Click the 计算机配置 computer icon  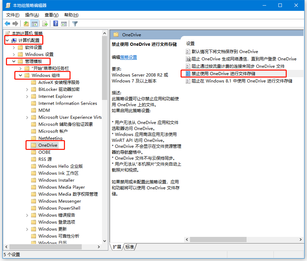[x=14, y=41]
